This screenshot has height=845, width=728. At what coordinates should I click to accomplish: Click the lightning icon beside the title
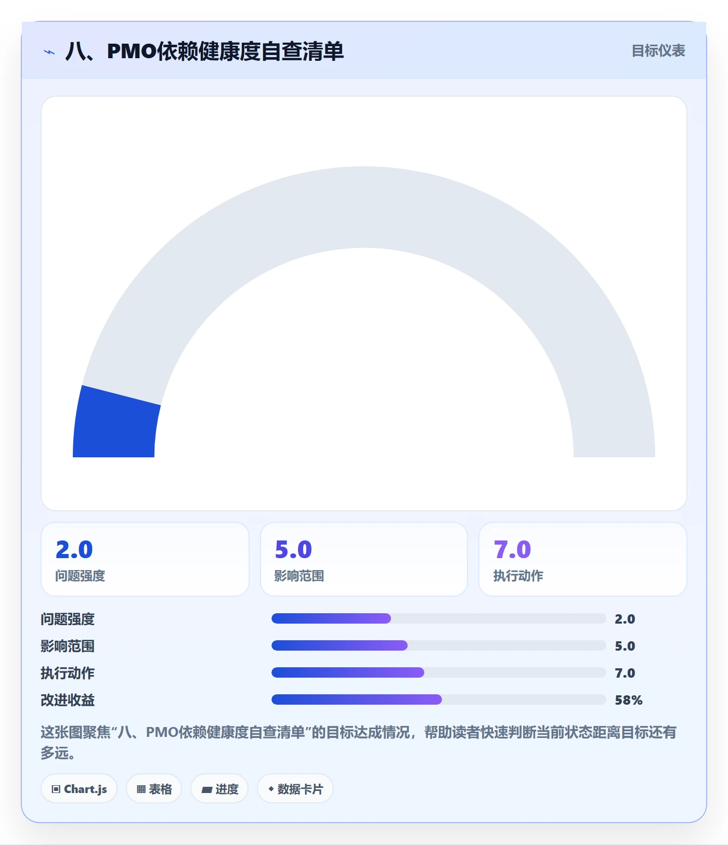49,52
